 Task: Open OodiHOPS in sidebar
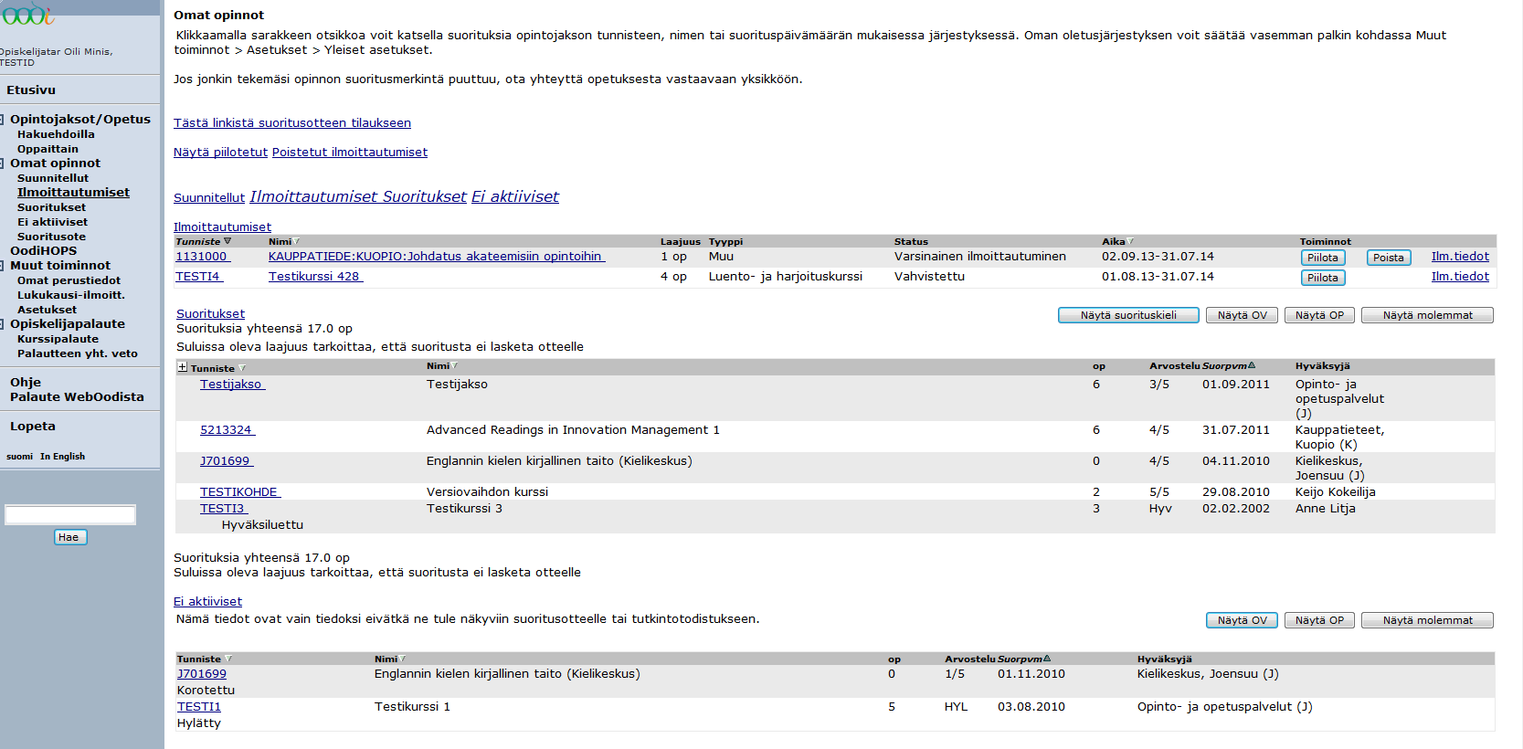pyautogui.click(x=43, y=250)
